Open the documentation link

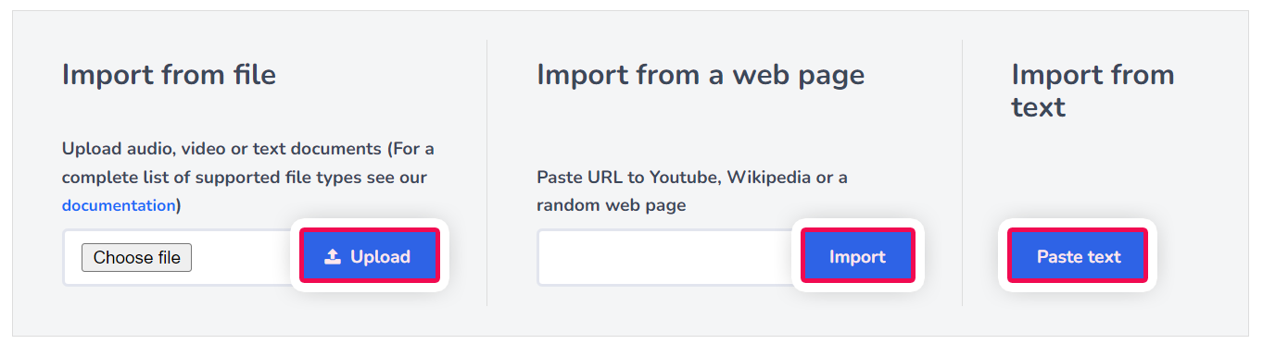(119, 205)
